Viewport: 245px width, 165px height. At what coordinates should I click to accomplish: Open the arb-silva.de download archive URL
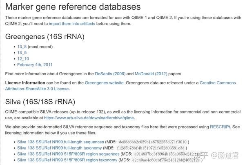click(x=89, y=118)
